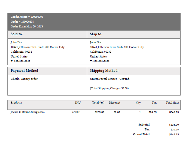
Task: Click the Subtotal amount $225.00
Action: 174,125
